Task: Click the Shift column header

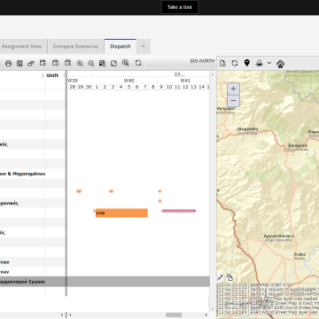Action: click(x=52, y=75)
